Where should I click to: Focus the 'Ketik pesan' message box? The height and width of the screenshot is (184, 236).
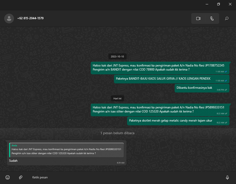coord(126,177)
